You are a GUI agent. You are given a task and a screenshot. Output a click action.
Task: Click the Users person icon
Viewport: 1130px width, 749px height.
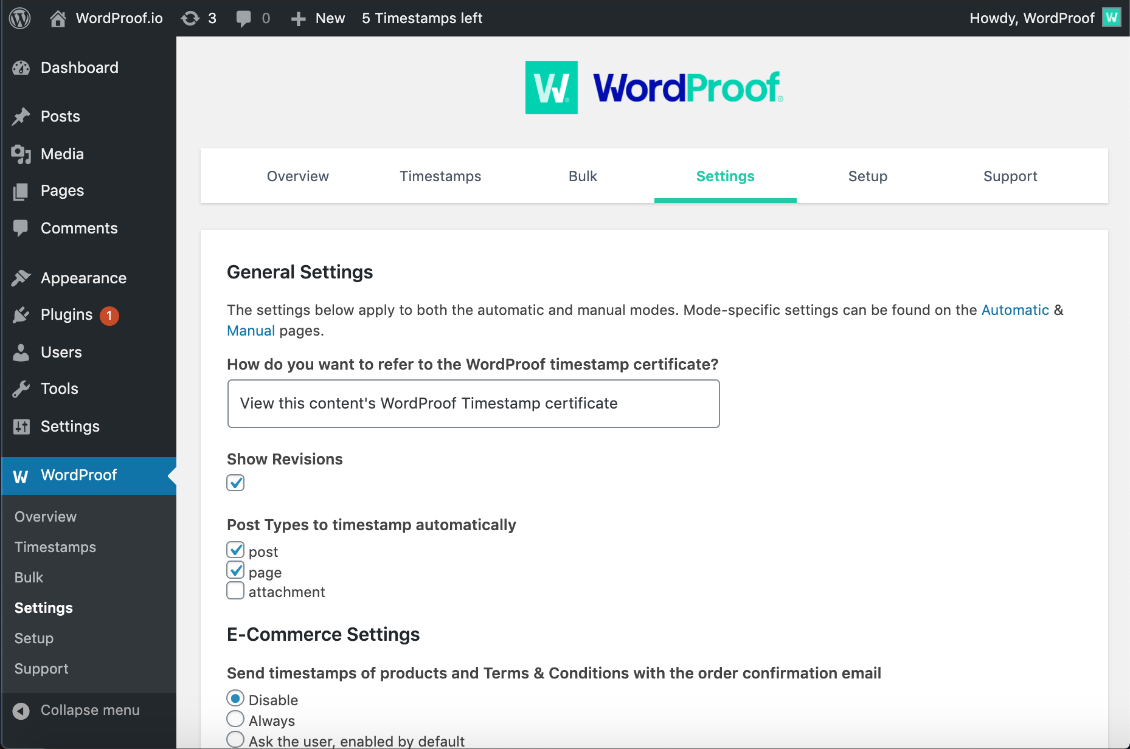point(21,353)
